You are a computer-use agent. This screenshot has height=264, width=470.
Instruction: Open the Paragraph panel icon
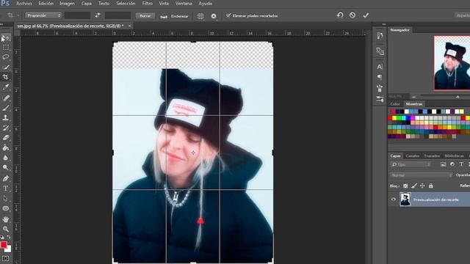click(380, 78)
